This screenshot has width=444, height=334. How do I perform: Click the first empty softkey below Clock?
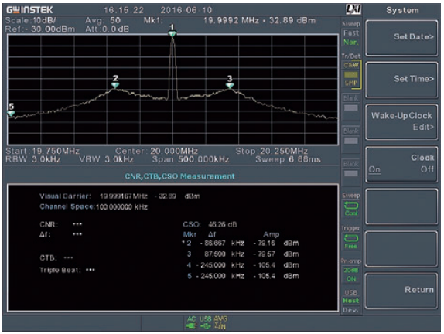(401, 206)
